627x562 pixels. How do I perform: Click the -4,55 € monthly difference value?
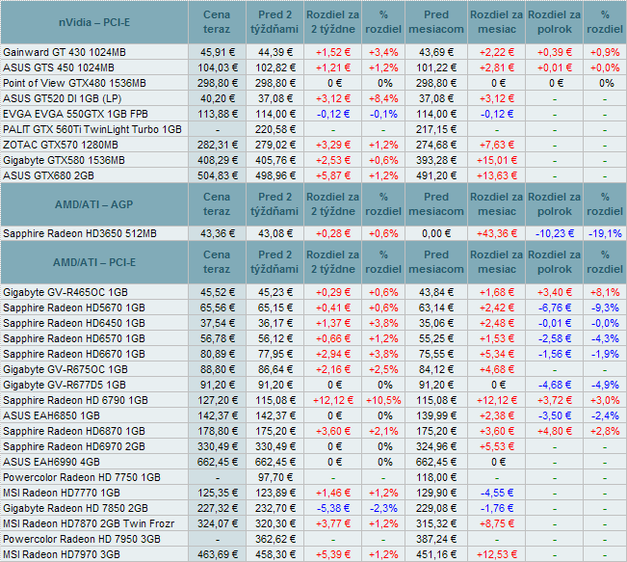click(497, 493)
